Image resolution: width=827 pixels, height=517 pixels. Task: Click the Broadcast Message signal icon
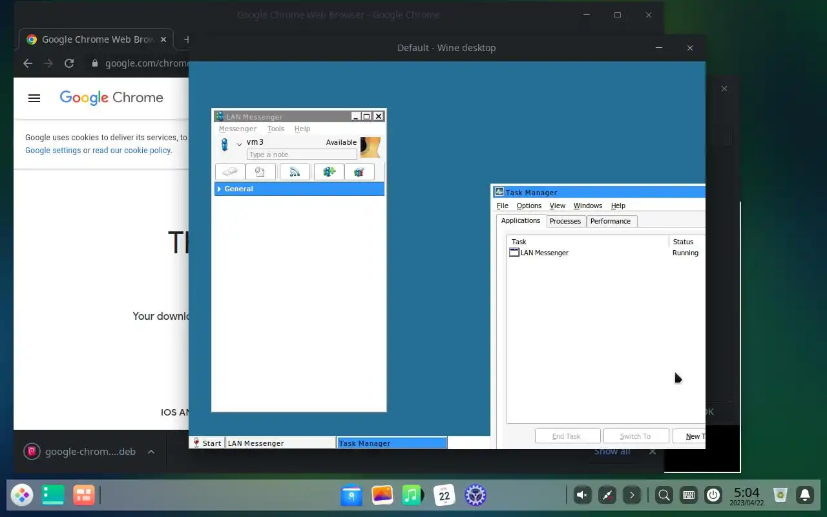click(295, 172)
